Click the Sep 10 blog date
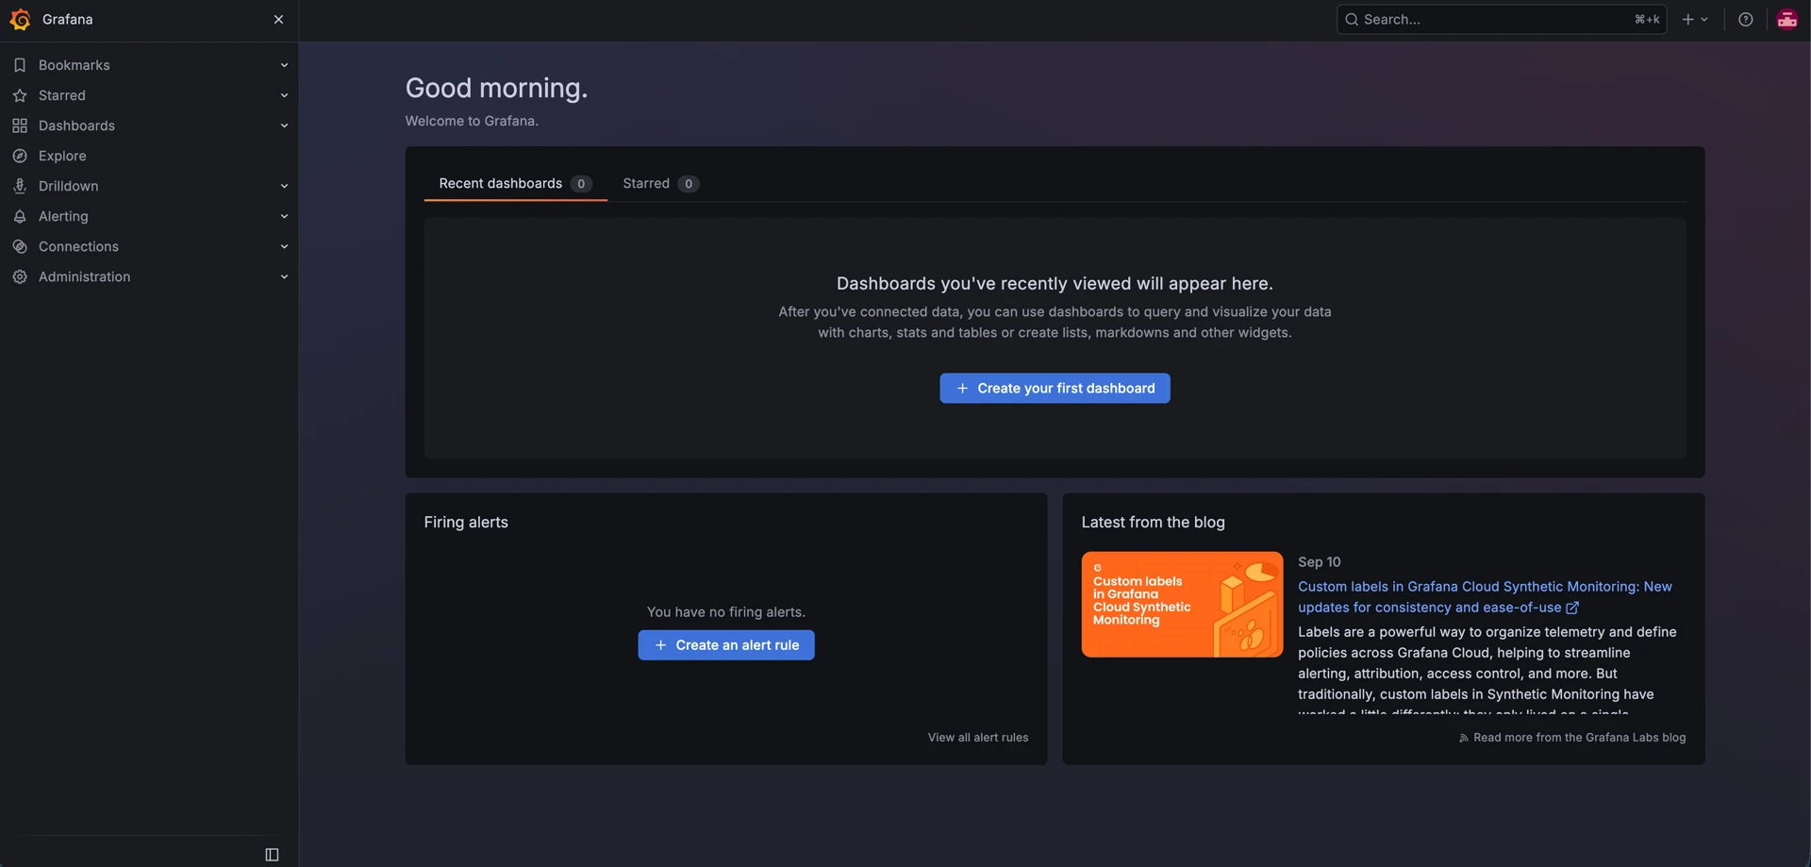Viewport: 1811px width, 867px height. [x=1320, y=562]
